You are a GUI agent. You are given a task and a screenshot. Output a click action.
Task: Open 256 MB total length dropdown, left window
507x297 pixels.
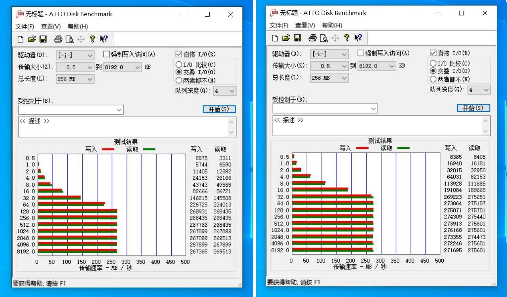(75, 79)
